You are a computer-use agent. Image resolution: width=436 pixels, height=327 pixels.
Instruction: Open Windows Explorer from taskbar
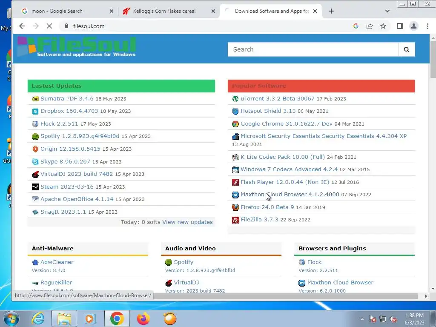click(64, 318)
